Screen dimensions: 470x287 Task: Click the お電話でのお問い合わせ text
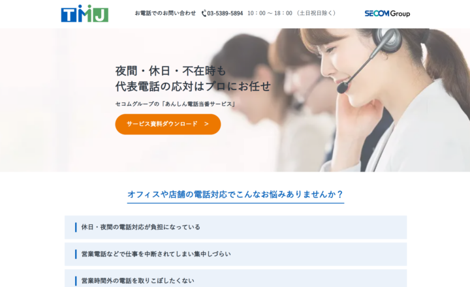click(165, 13)
